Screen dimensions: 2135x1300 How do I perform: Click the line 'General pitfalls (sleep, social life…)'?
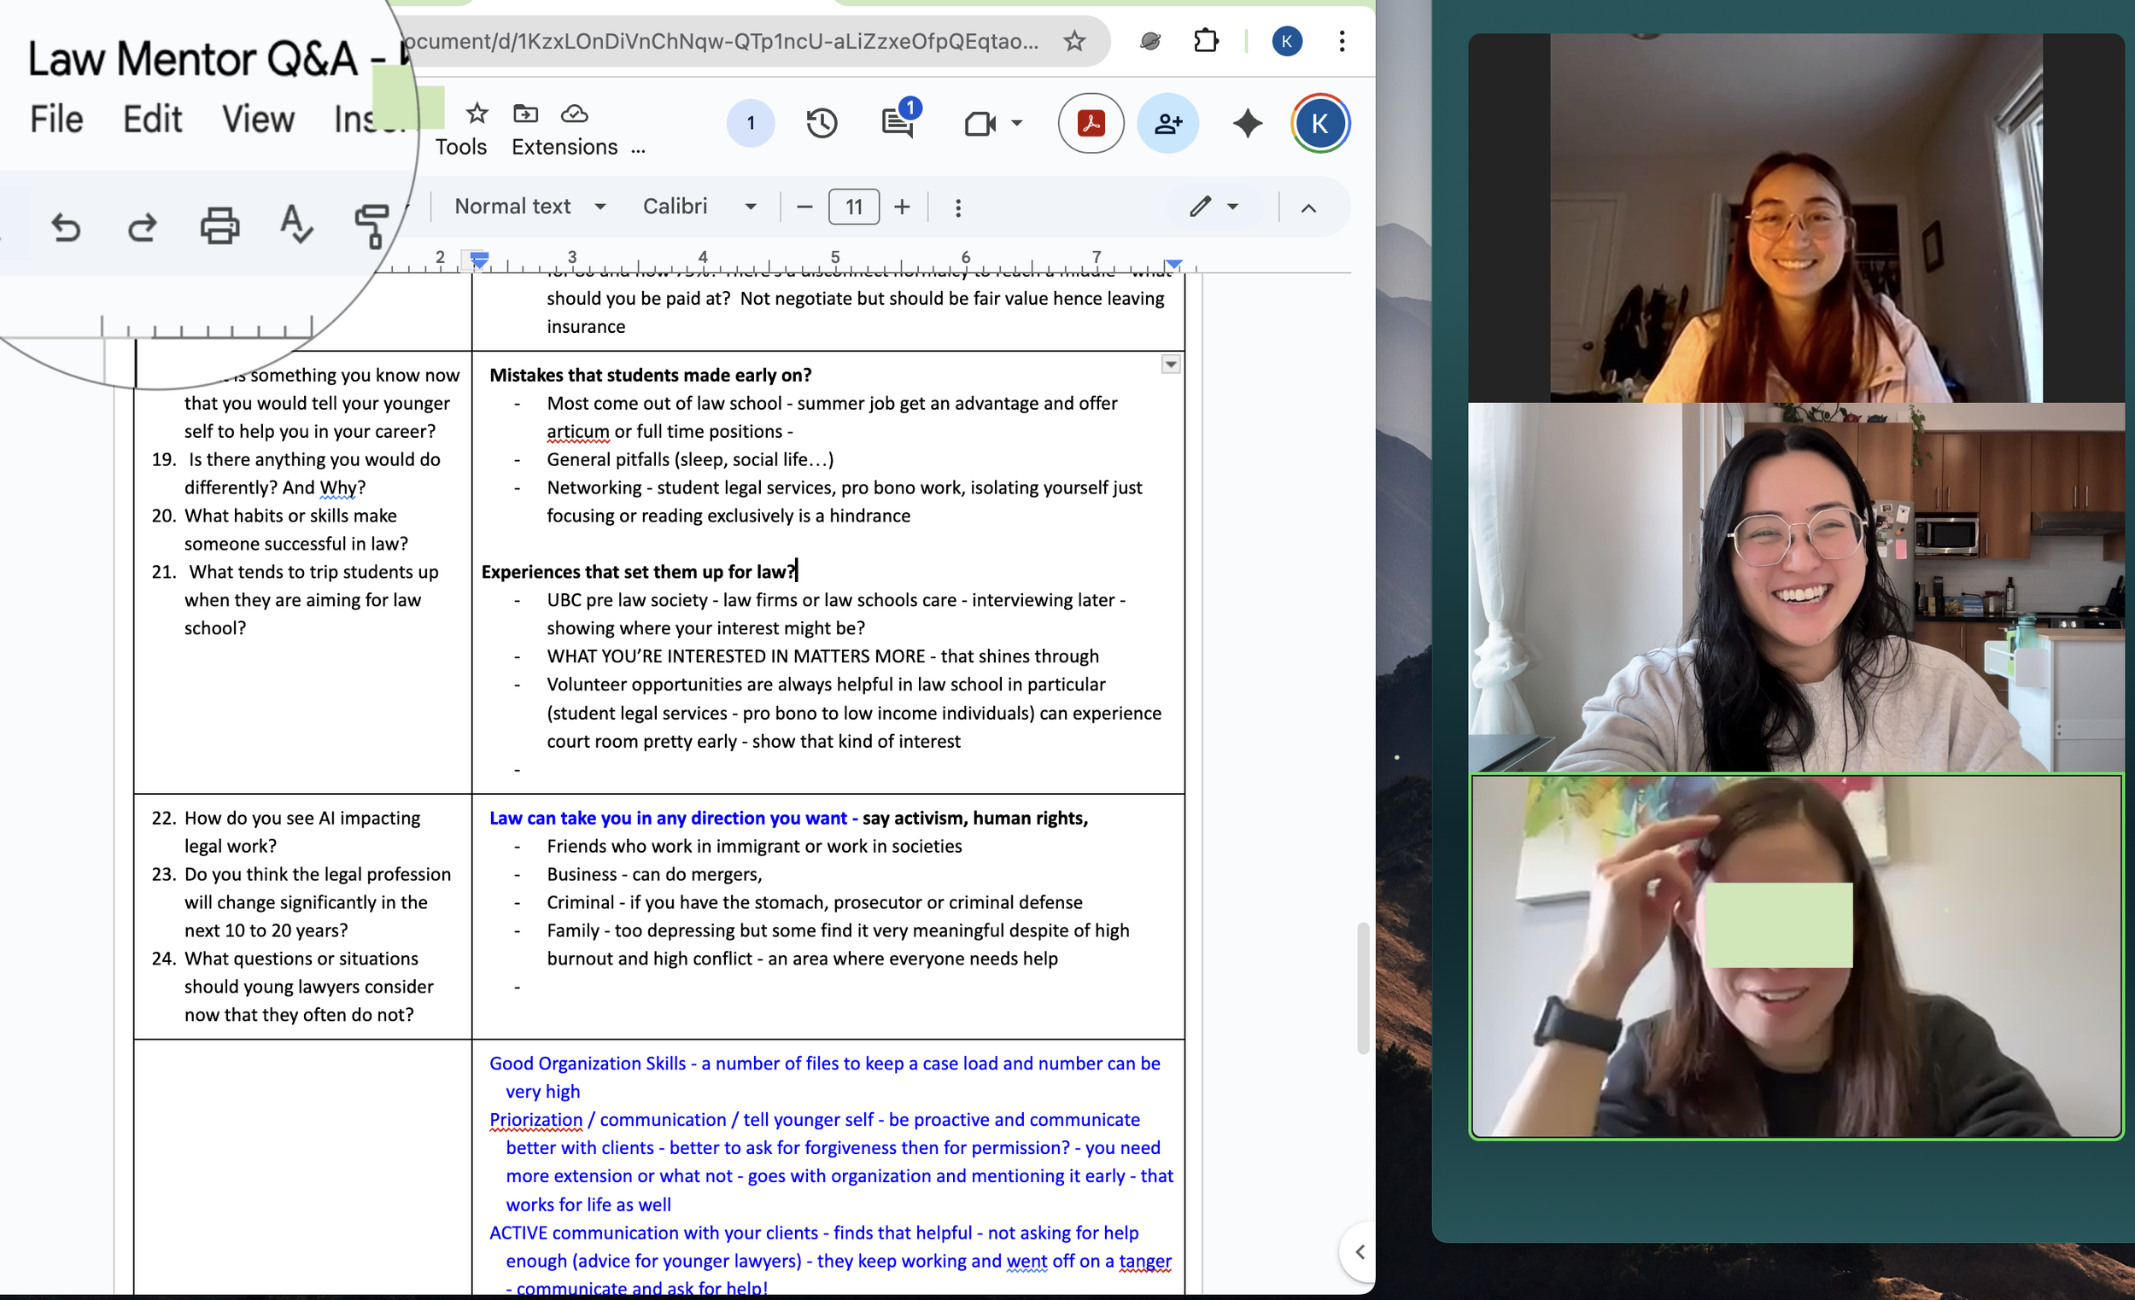[x=690, y=459]
